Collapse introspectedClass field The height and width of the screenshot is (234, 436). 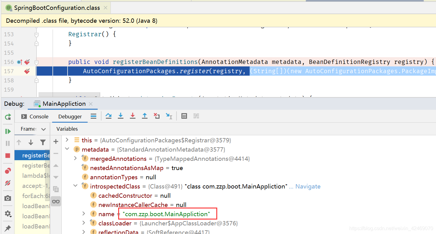click(75, 186)
